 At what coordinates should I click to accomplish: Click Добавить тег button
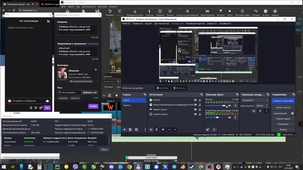coord(89,93)
